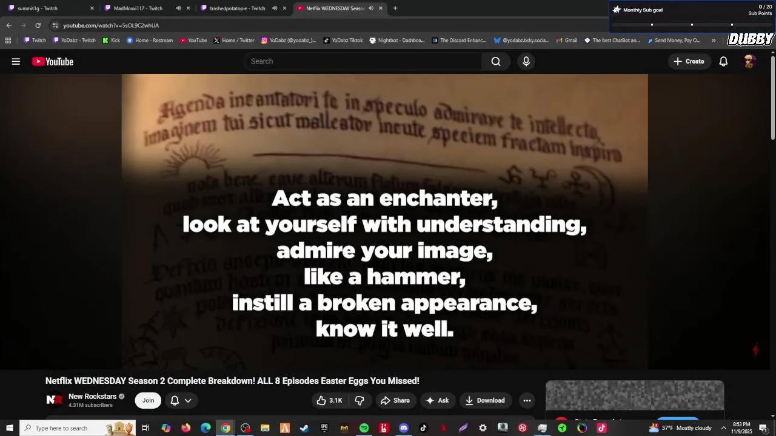Open Home - Restream bookmark
This screenshot has height=436, width=776.
click(150, 41)
